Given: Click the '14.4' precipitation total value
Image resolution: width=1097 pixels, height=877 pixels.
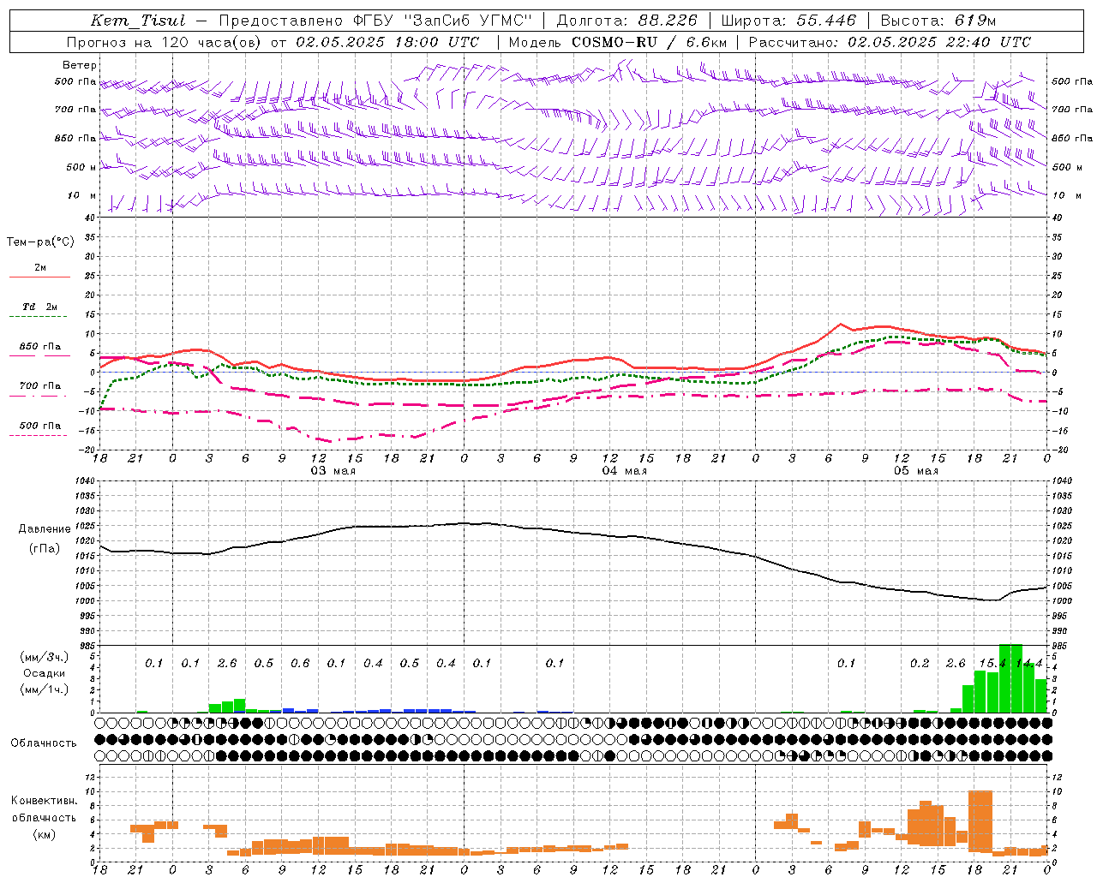Looking at the screenshot, I should click(x=1028, y=664).
